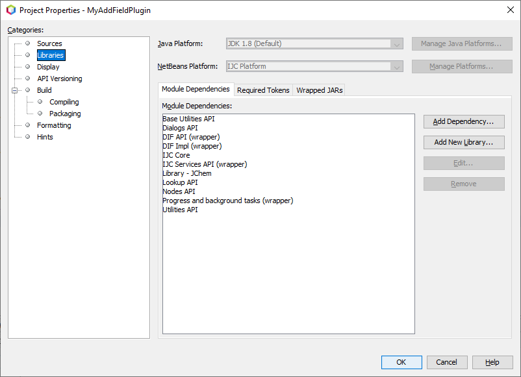Select the Sources category
Screen dimensions: 521x377
49,43
